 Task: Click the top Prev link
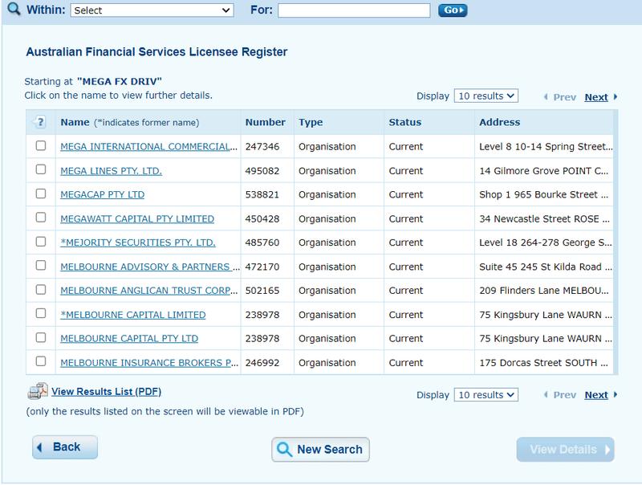coord(565,97)
